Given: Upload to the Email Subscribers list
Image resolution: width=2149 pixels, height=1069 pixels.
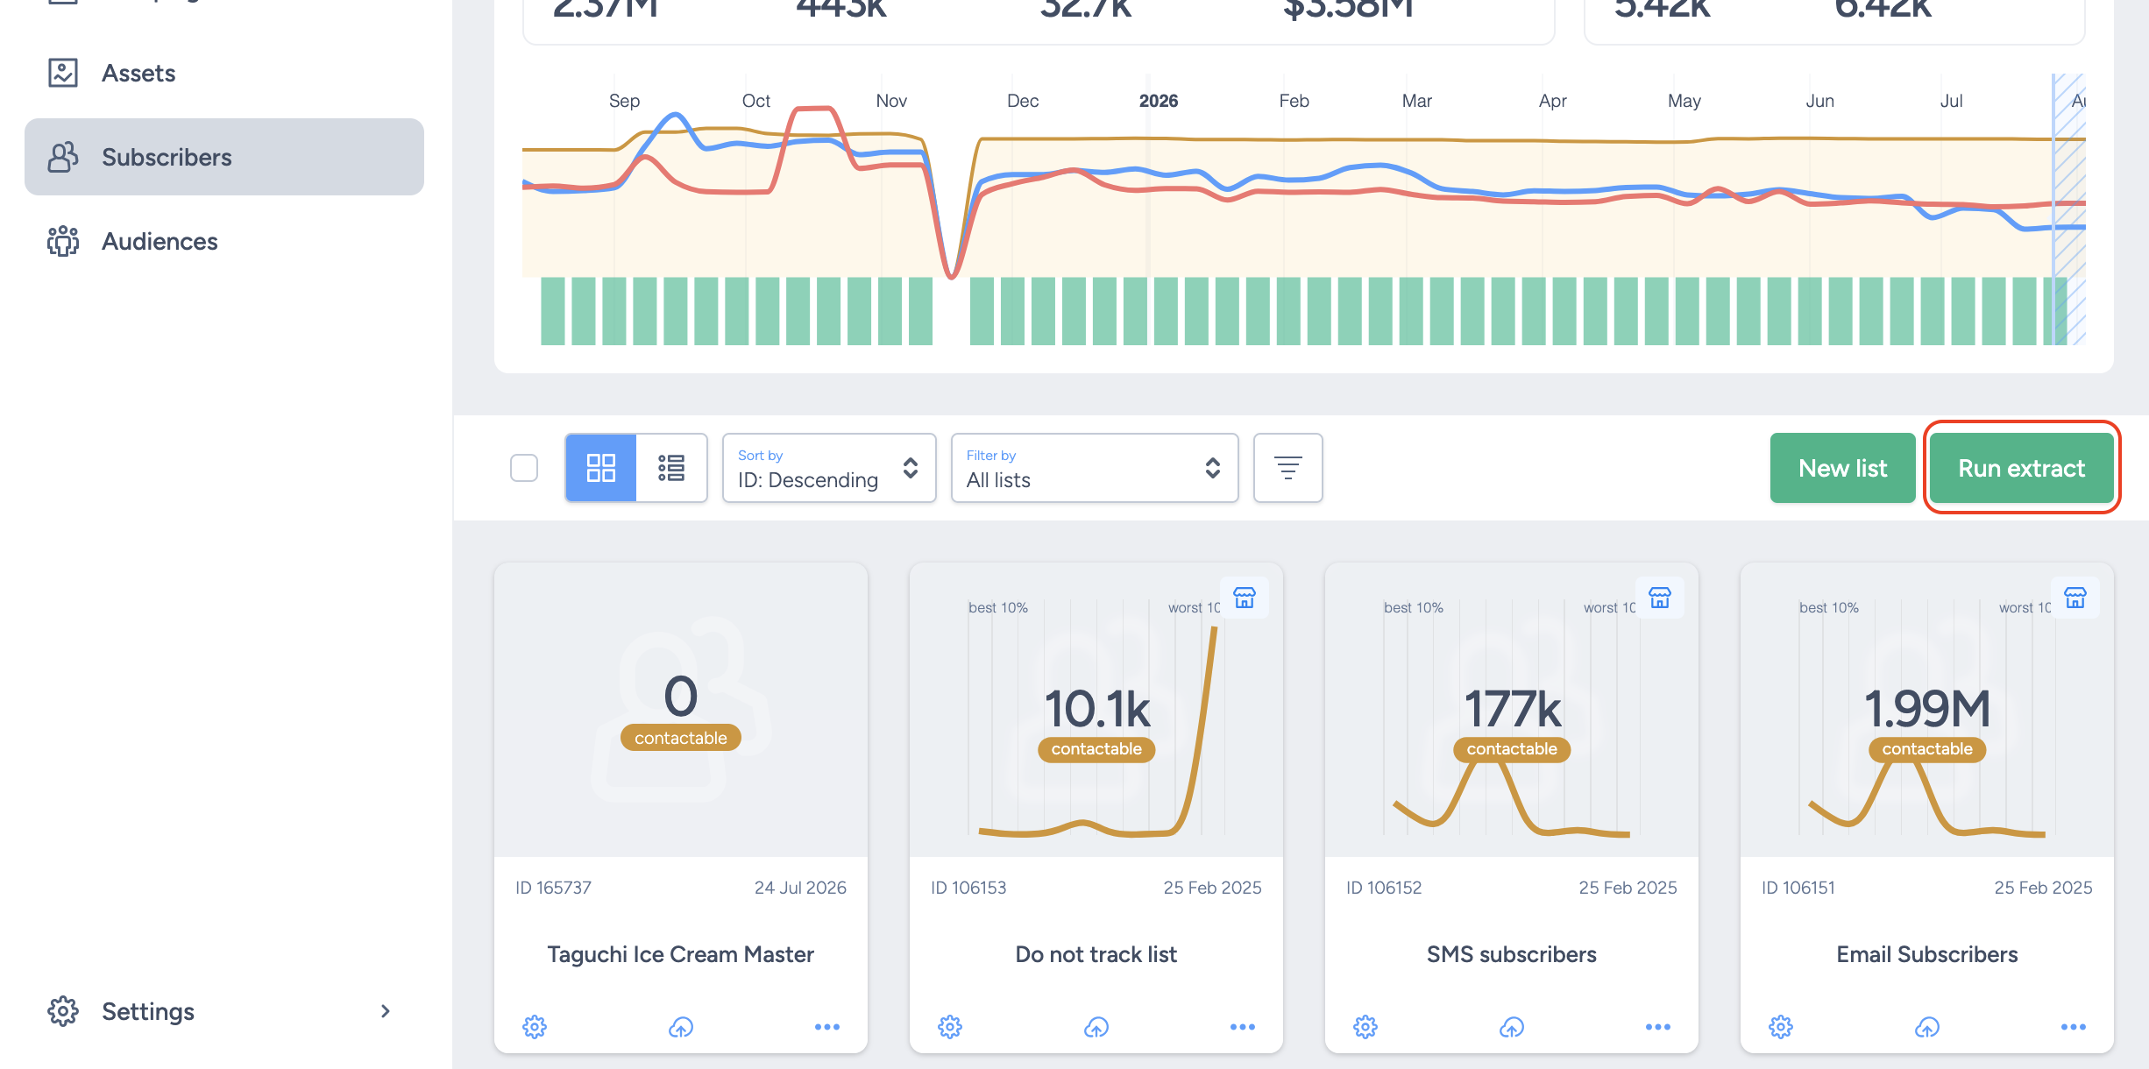Looking at the screenshot, I should tap(1927, 1027).
